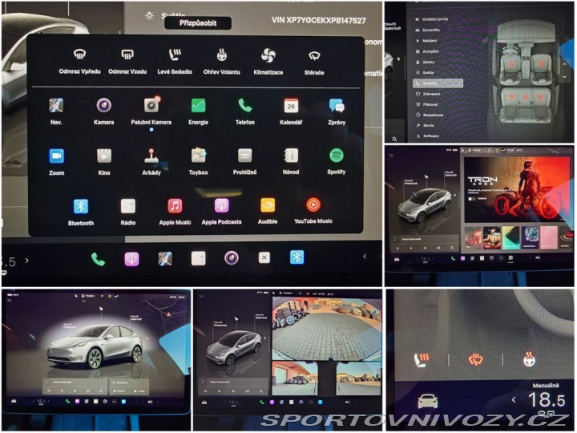Open Apple Podcasts in the app grid

click(x=221, y=205)
